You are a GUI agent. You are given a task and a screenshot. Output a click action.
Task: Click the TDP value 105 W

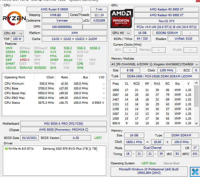17,39
